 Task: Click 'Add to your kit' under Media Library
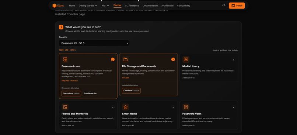click(188, 78)
